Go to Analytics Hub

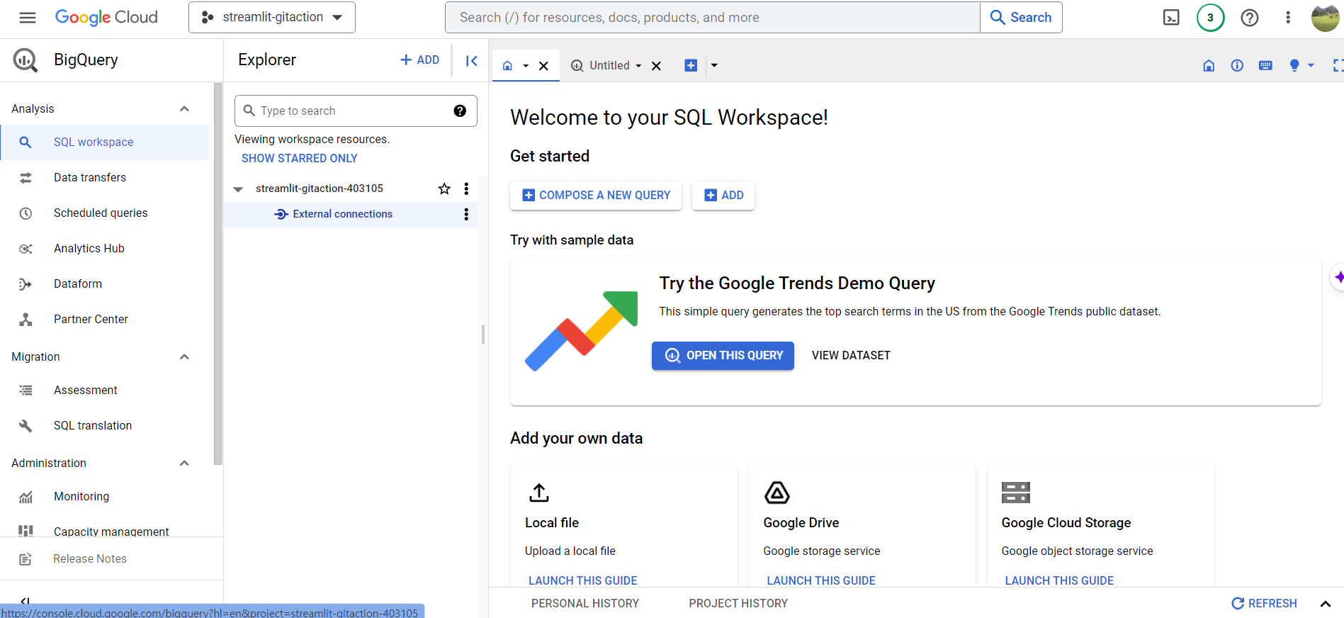[105, 249]
